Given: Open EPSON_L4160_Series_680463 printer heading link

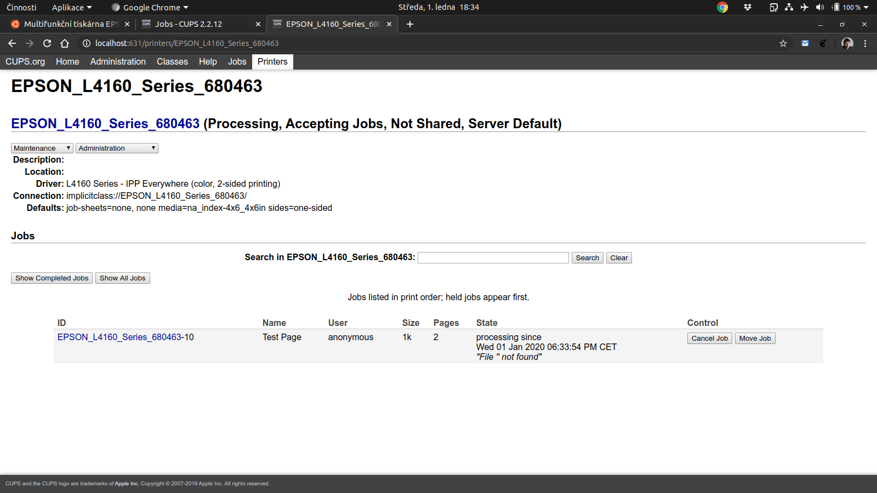Looking at the screenshot, I should (x=105, y=124).
